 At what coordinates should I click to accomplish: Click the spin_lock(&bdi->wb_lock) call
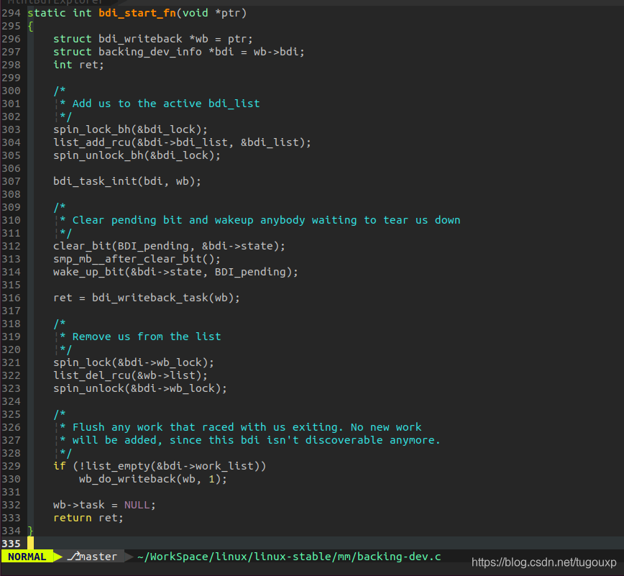(134, 362)
